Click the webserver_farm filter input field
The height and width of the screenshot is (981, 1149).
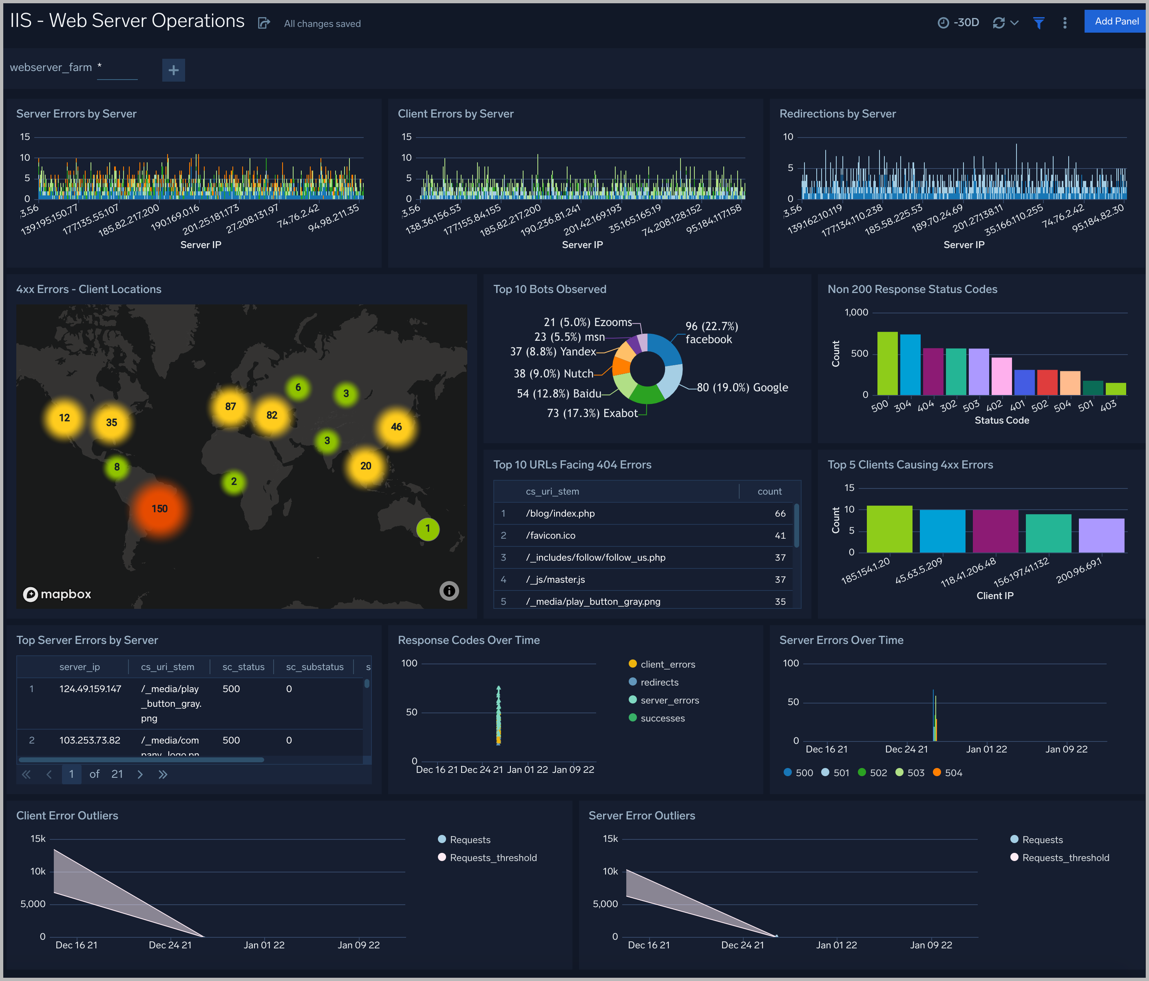(x=117, y=68)
